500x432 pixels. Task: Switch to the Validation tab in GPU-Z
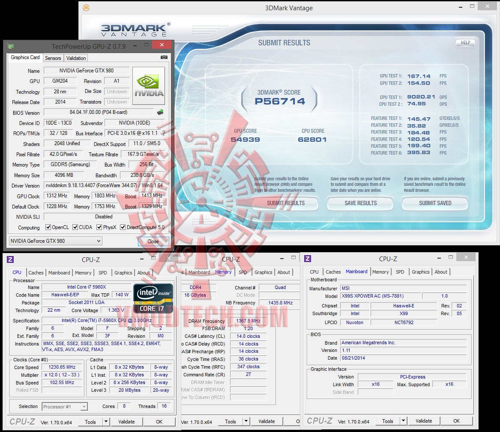[76, 58]
